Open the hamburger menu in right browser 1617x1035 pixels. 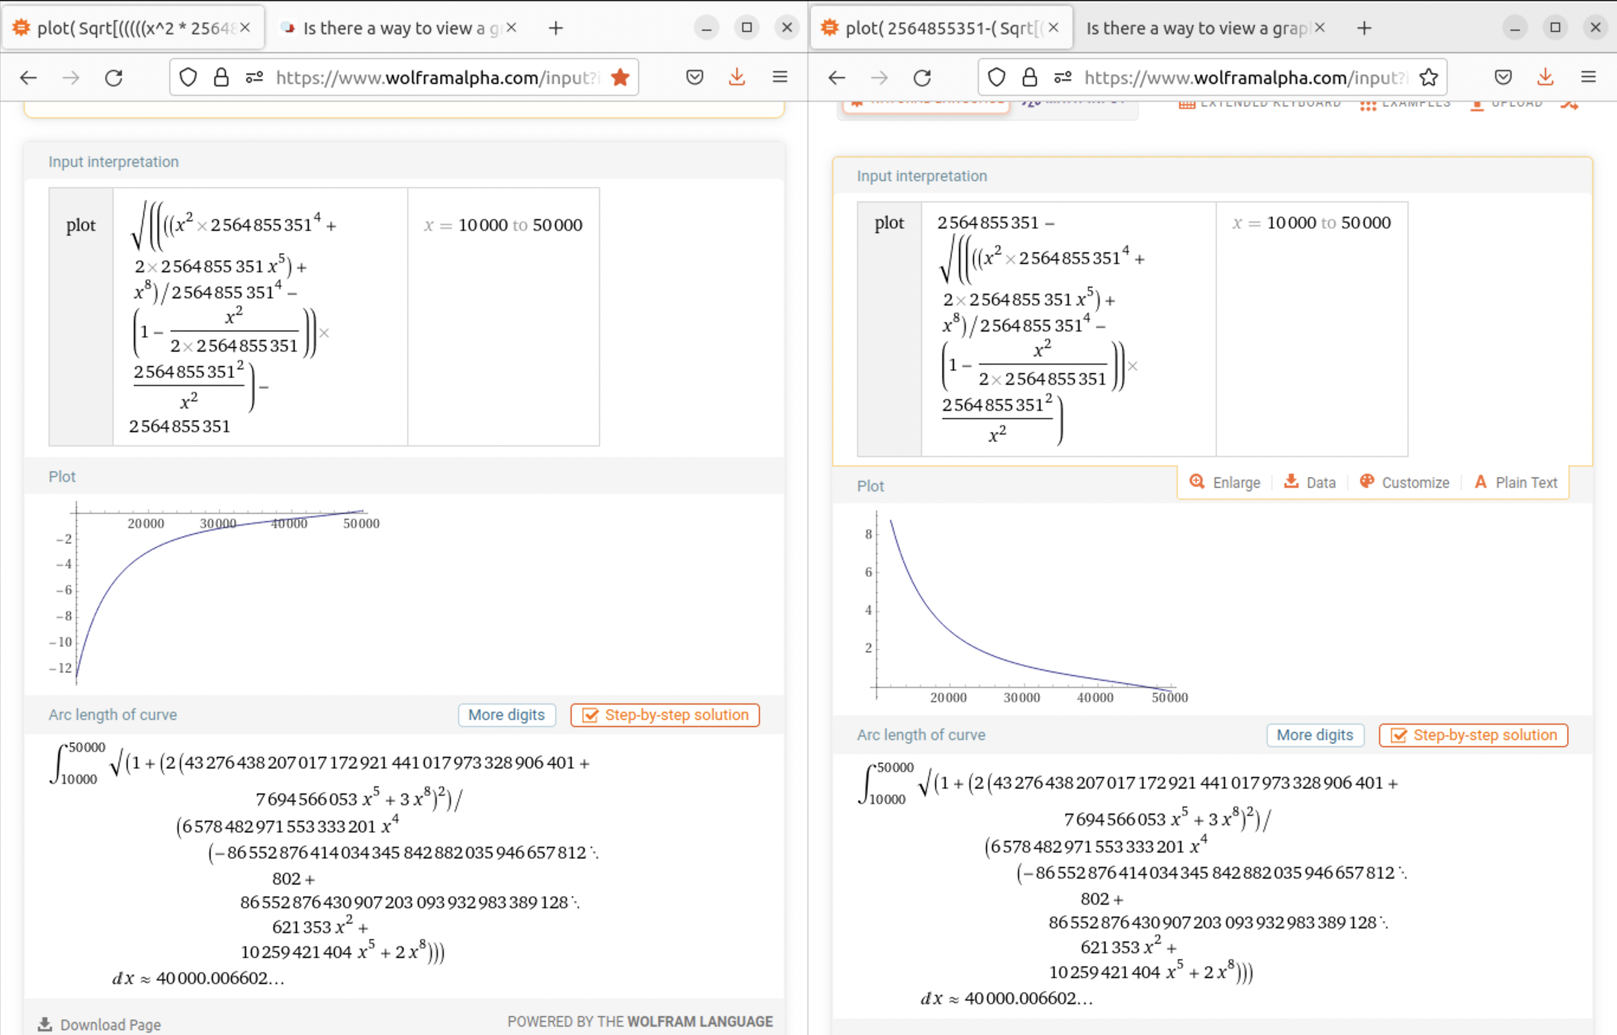tap(1588, 78)
